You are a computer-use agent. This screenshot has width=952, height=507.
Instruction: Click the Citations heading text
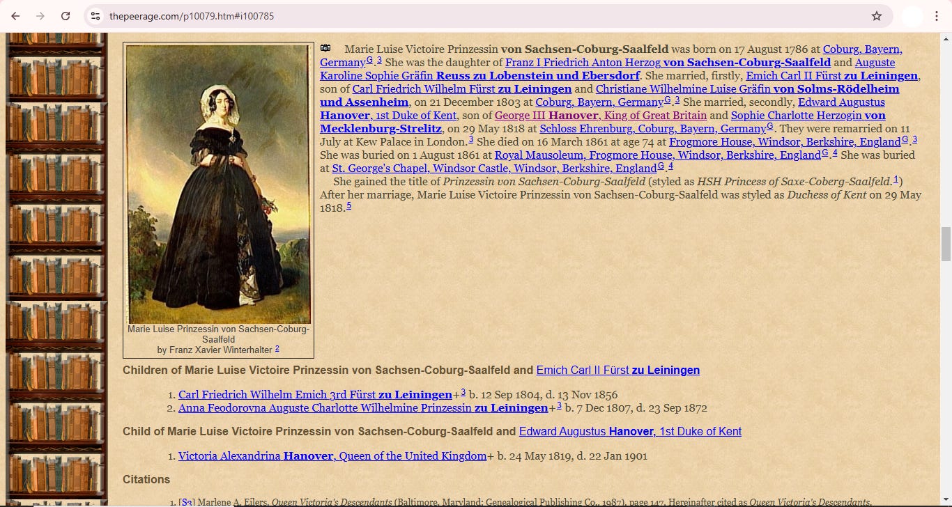[146, 479]
